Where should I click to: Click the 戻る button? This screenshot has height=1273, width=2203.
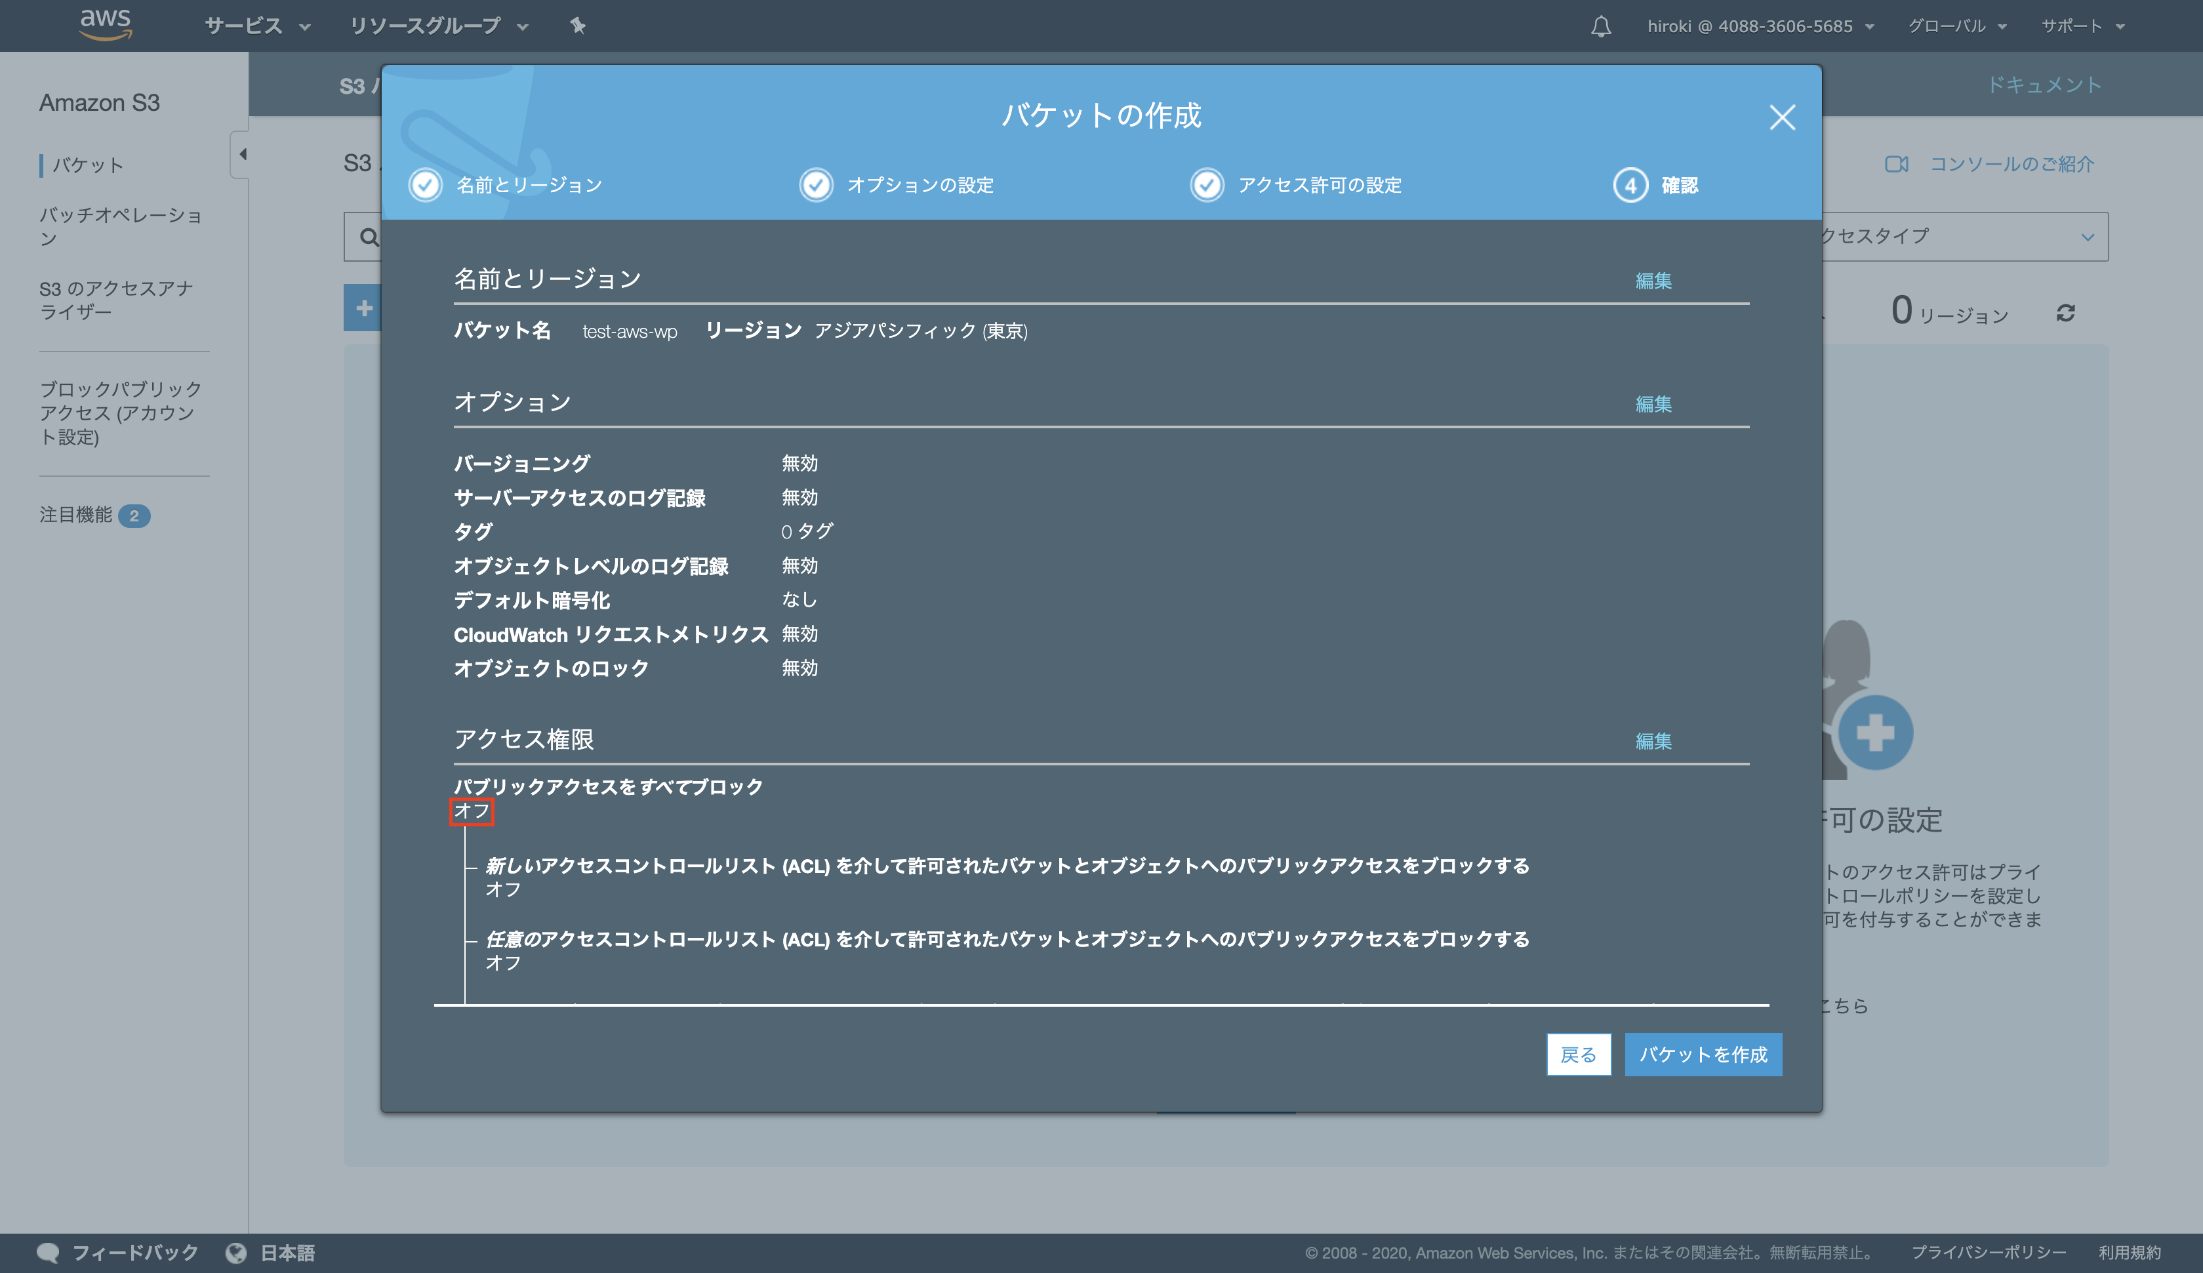[1578, 1055]
